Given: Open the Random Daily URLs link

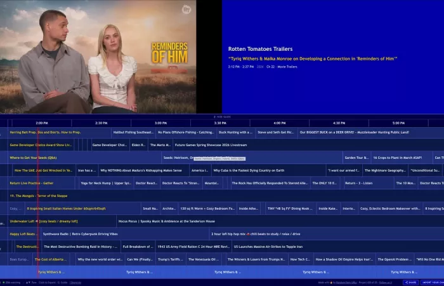Looking at the screenshot, I should [346, 283].
